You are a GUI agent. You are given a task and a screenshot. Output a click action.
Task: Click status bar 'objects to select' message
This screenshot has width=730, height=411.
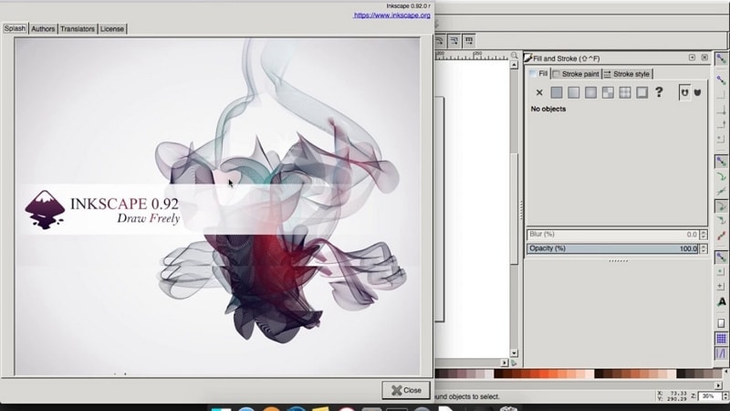pyautogui.click(x=467, y=396)
